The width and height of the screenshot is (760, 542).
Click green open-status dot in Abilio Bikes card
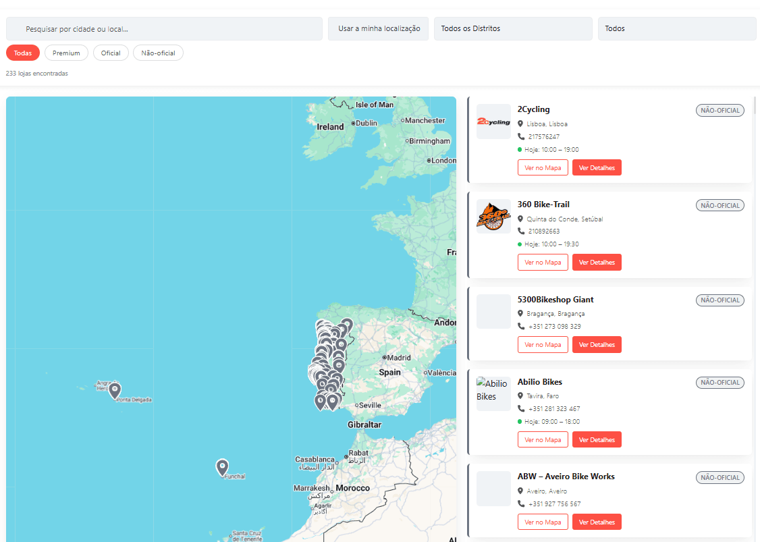520,422
